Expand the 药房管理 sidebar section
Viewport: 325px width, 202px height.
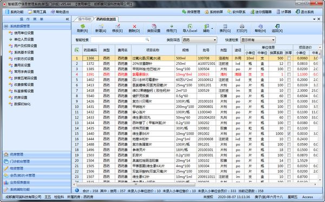click(37, 154)
